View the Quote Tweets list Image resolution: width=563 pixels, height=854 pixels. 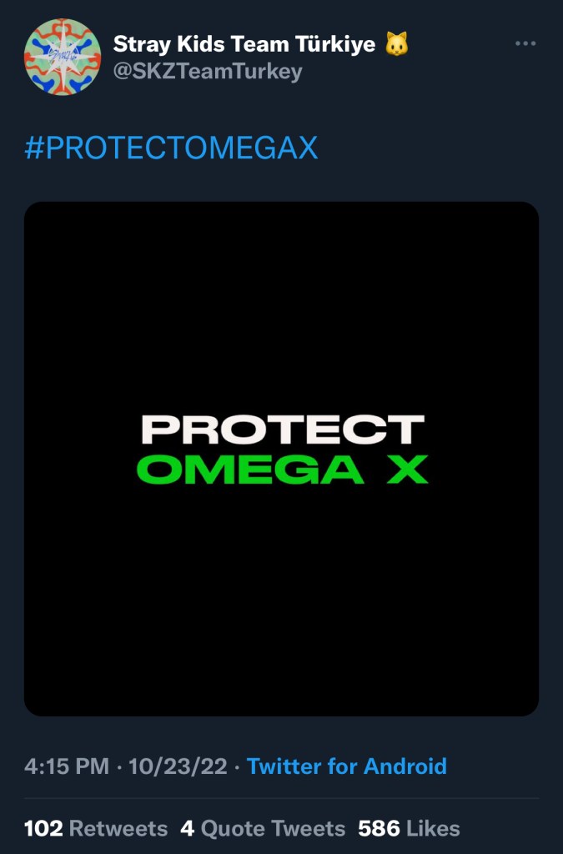(263, 828)
